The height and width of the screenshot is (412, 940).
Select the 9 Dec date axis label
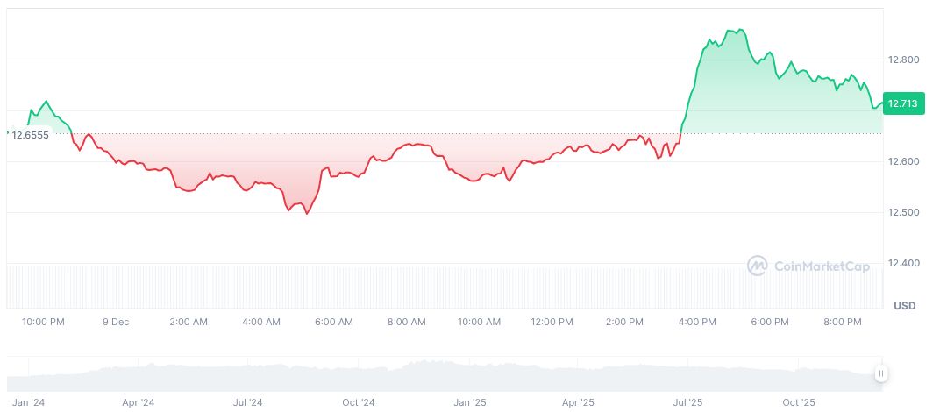click(x=115, y=322)
